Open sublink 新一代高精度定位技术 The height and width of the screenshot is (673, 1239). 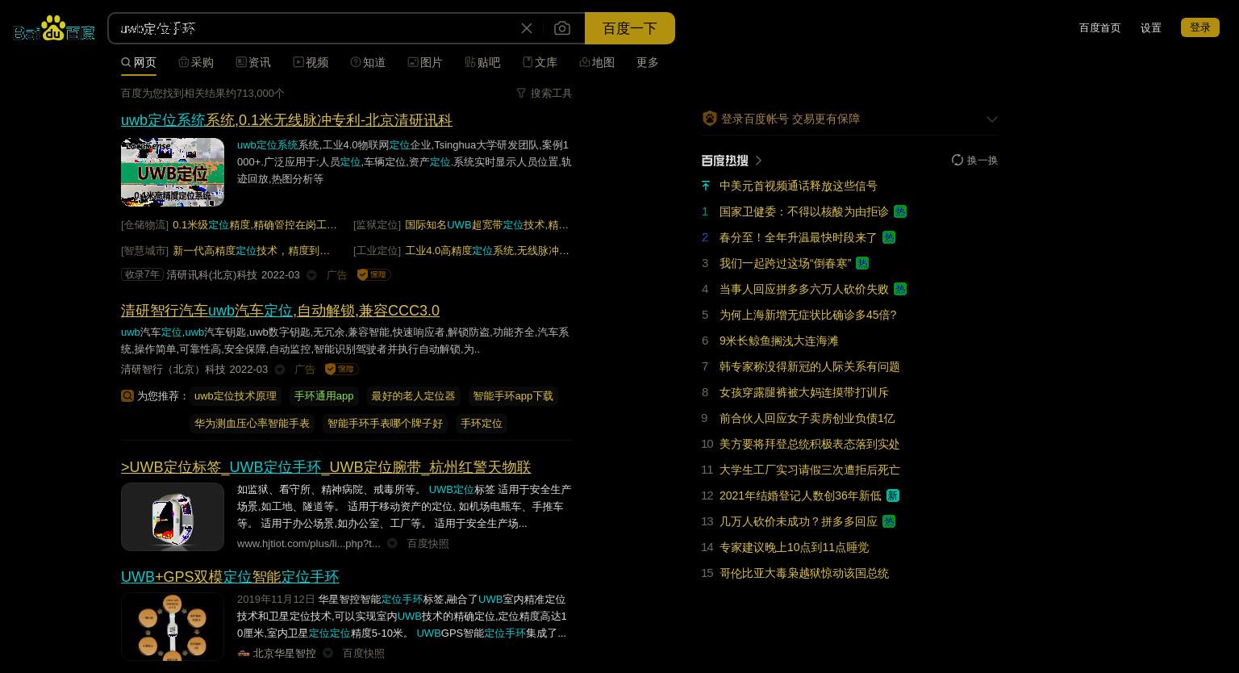[x=252, y=250]
